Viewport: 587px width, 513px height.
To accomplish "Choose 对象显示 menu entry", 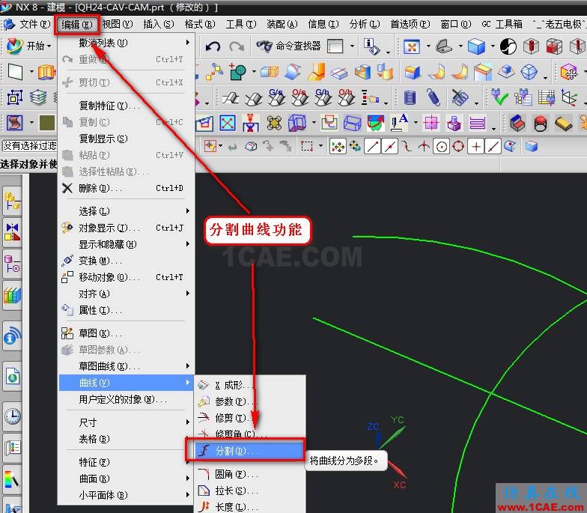I will (x=126, y=228).
